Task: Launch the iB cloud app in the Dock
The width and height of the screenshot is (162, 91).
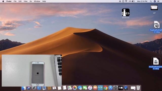Action: pyautogui.click(x=121, y=88)
